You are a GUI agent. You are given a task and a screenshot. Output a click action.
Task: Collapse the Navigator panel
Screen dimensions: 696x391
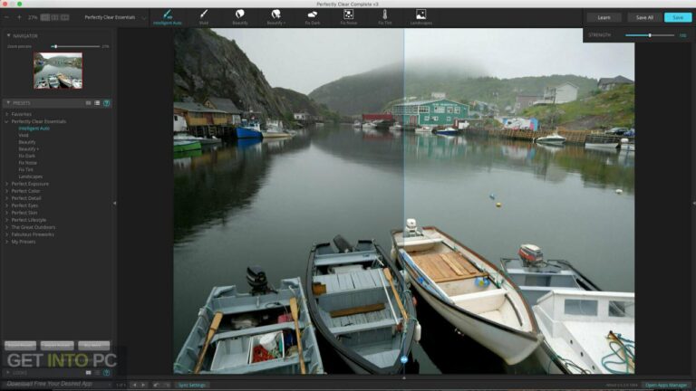[x=8, y=35]
